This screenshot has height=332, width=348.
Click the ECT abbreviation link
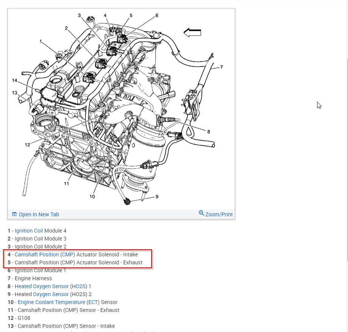(x=93, y=302)
